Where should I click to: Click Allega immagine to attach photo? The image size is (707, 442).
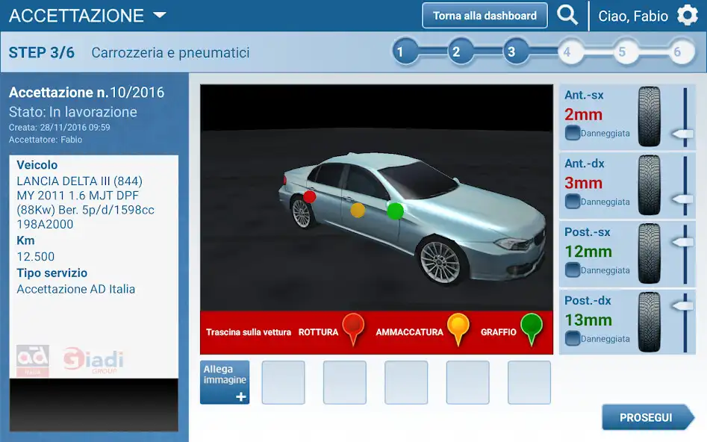[225, 382]
